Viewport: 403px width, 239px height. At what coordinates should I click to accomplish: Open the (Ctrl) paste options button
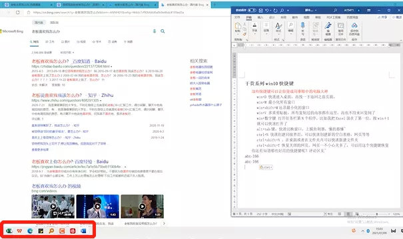click(x=266, y=167)
